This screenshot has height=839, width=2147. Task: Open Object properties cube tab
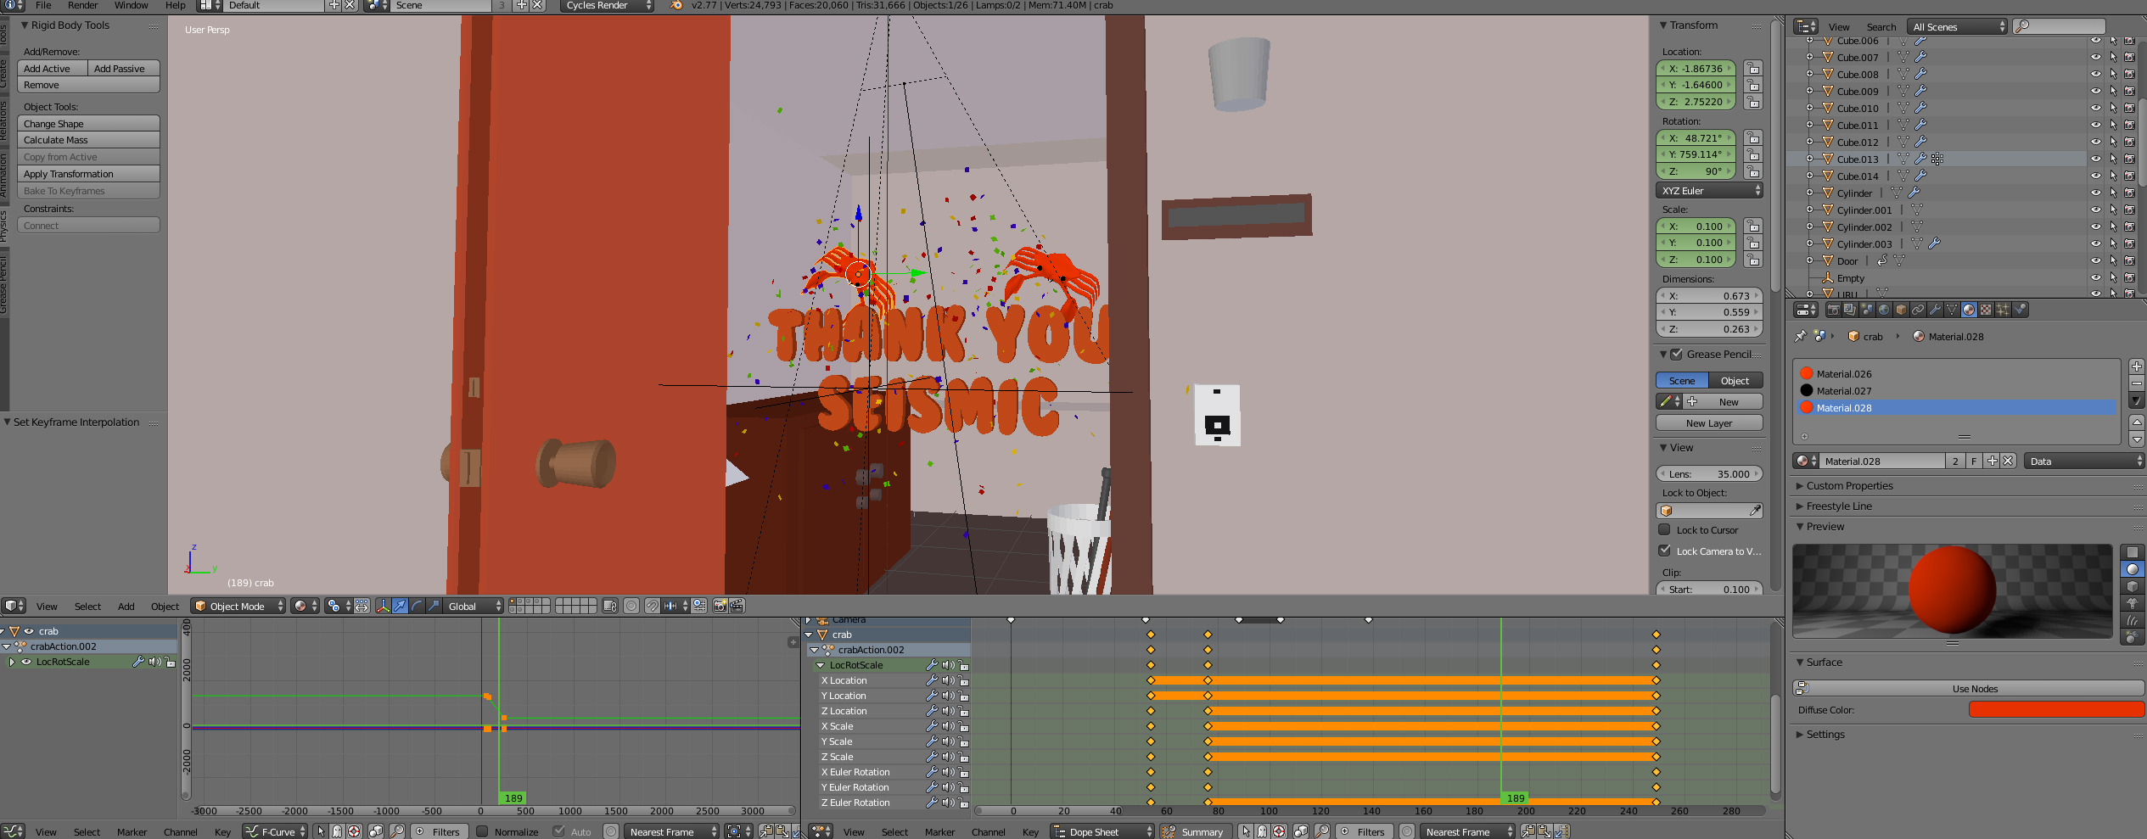pos(1901,310)
